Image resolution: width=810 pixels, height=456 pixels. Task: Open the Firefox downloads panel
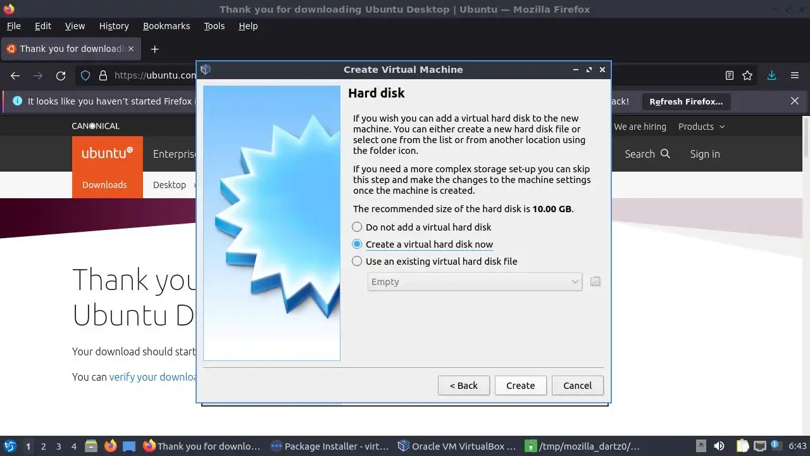pyautogui.click(x=771, y=75)
